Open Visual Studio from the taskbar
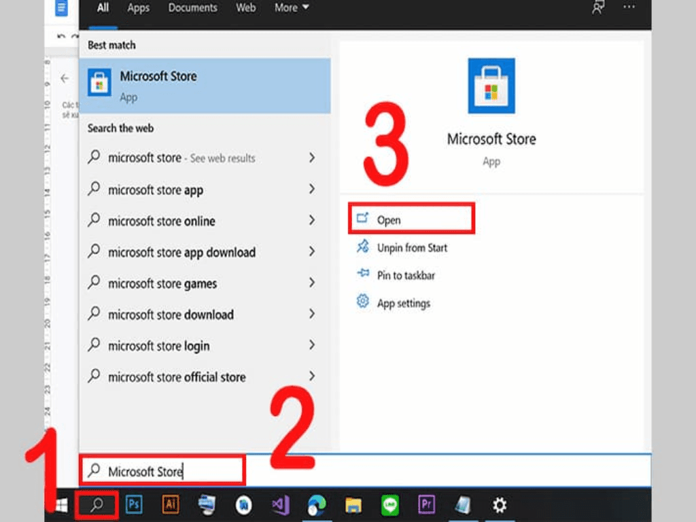Viewport: 696px width, 522px height. pyautogui.click(x=280, y=505)
